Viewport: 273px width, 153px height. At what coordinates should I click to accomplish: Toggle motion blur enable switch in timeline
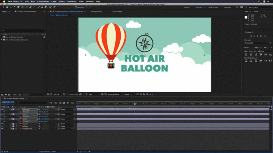point(68,103)
